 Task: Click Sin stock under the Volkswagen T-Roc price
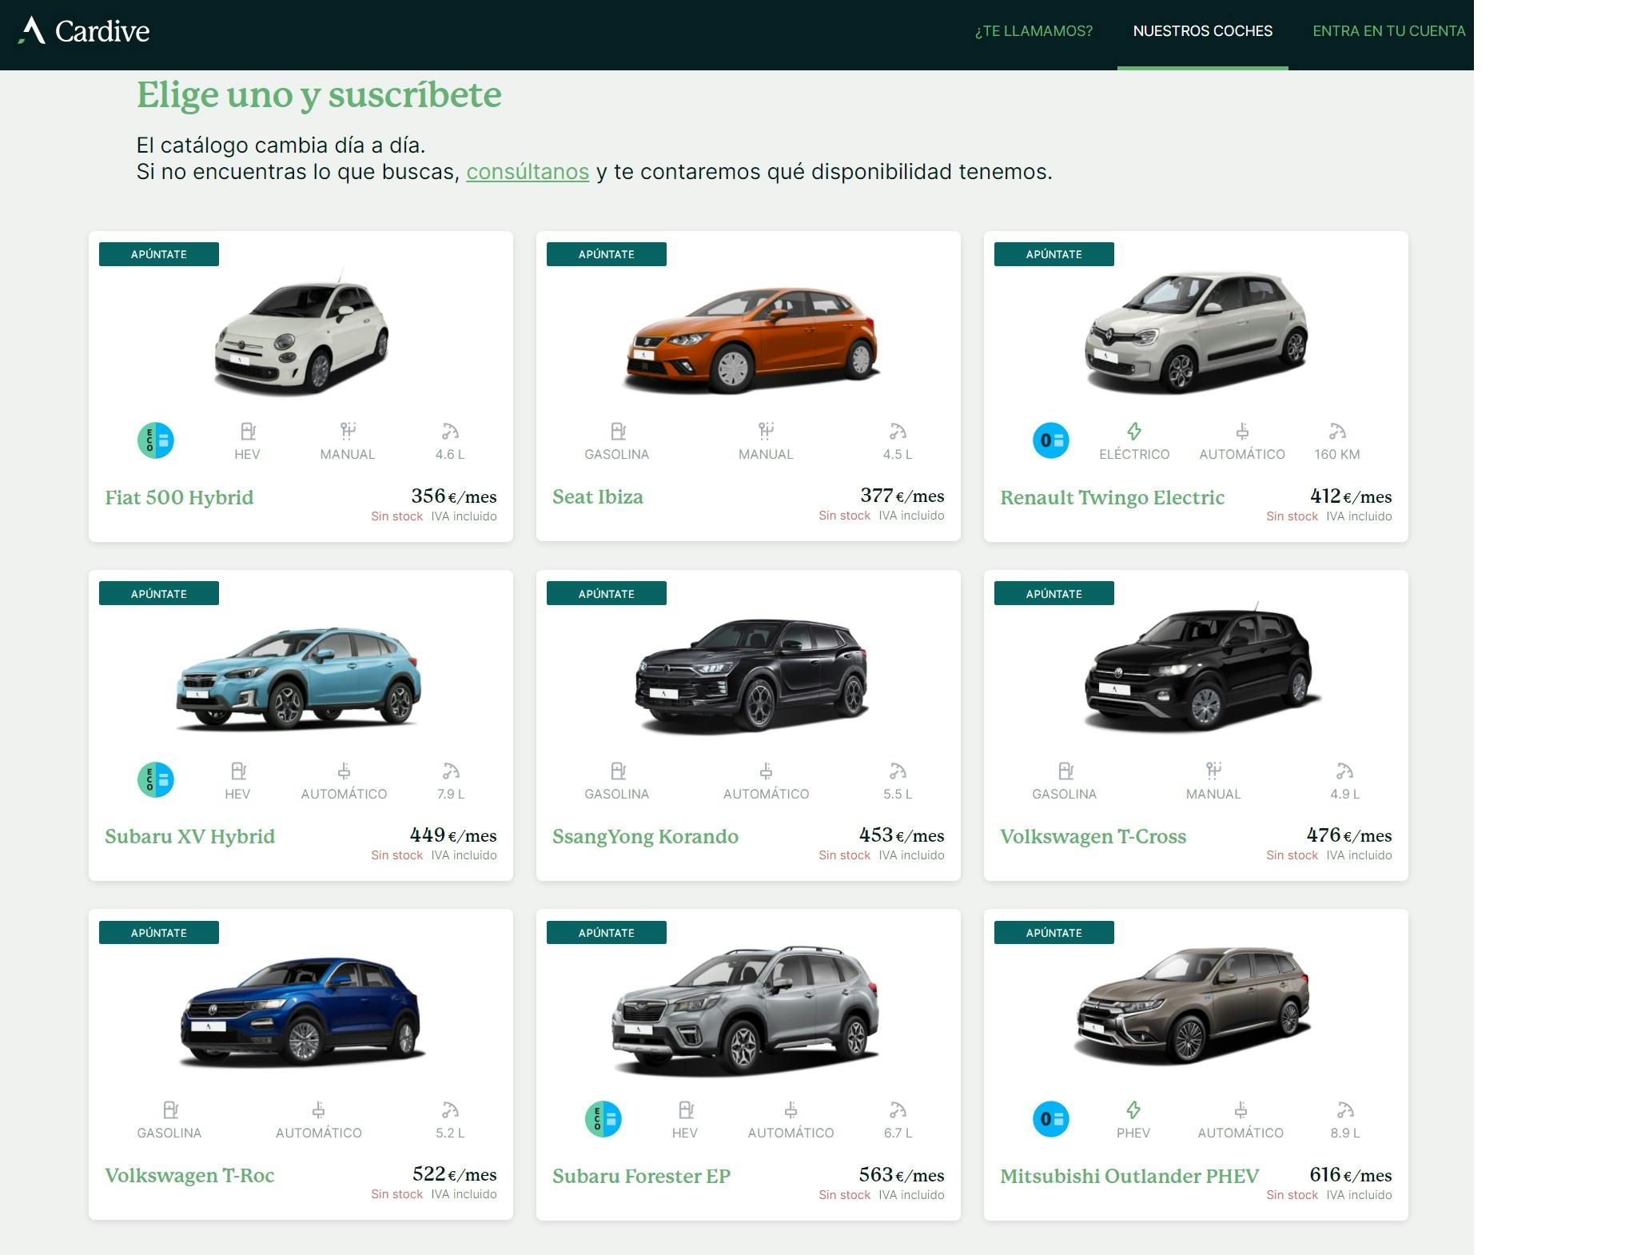(x=396, y=1194)
